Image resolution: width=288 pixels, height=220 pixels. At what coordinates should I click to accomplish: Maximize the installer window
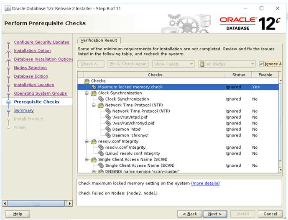[x=262, y=8]
